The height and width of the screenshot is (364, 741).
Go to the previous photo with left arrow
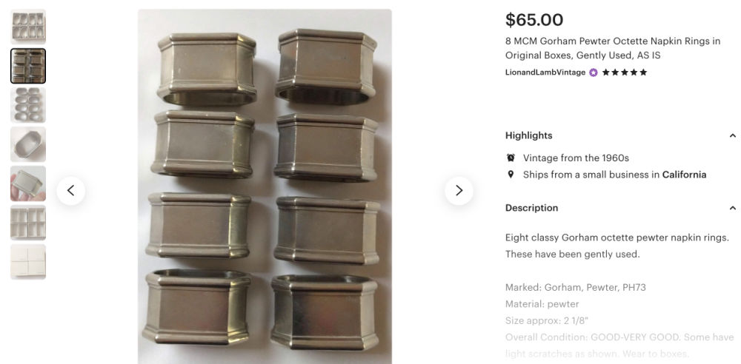click(70, 191)
